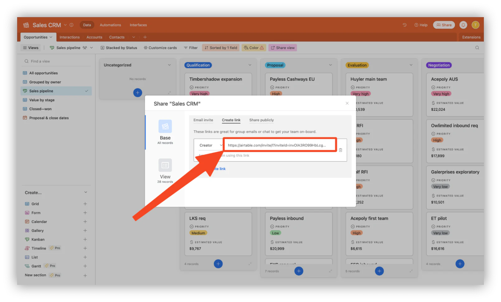Click the Help button
The image size is (501, 302).
click(421, 25)
